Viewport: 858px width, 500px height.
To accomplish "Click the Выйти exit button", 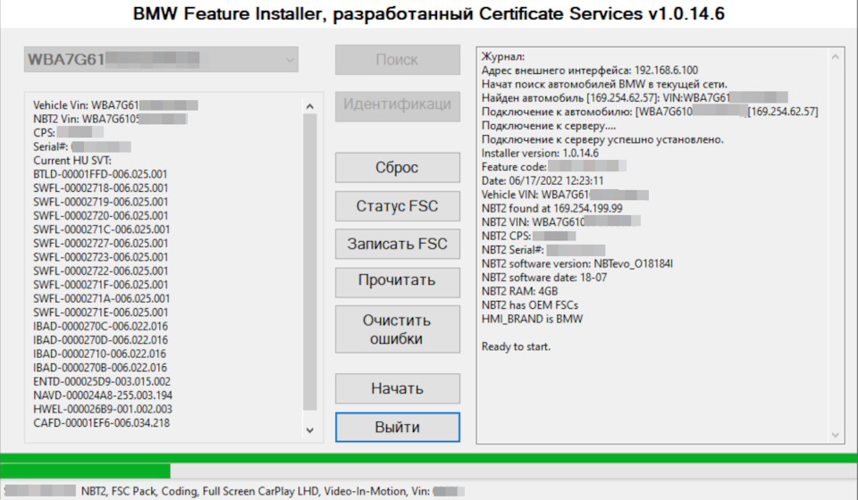I will coord(397,427).
